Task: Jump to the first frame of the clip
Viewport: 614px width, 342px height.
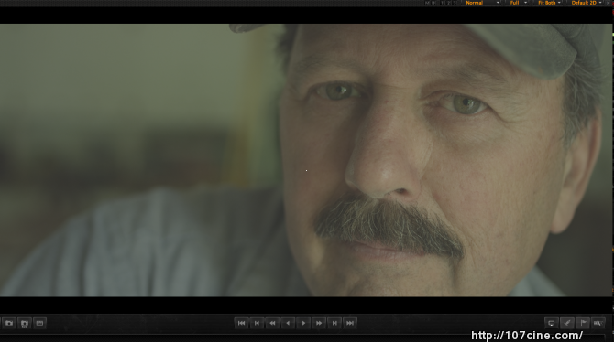Action: (x=241, y=323)
